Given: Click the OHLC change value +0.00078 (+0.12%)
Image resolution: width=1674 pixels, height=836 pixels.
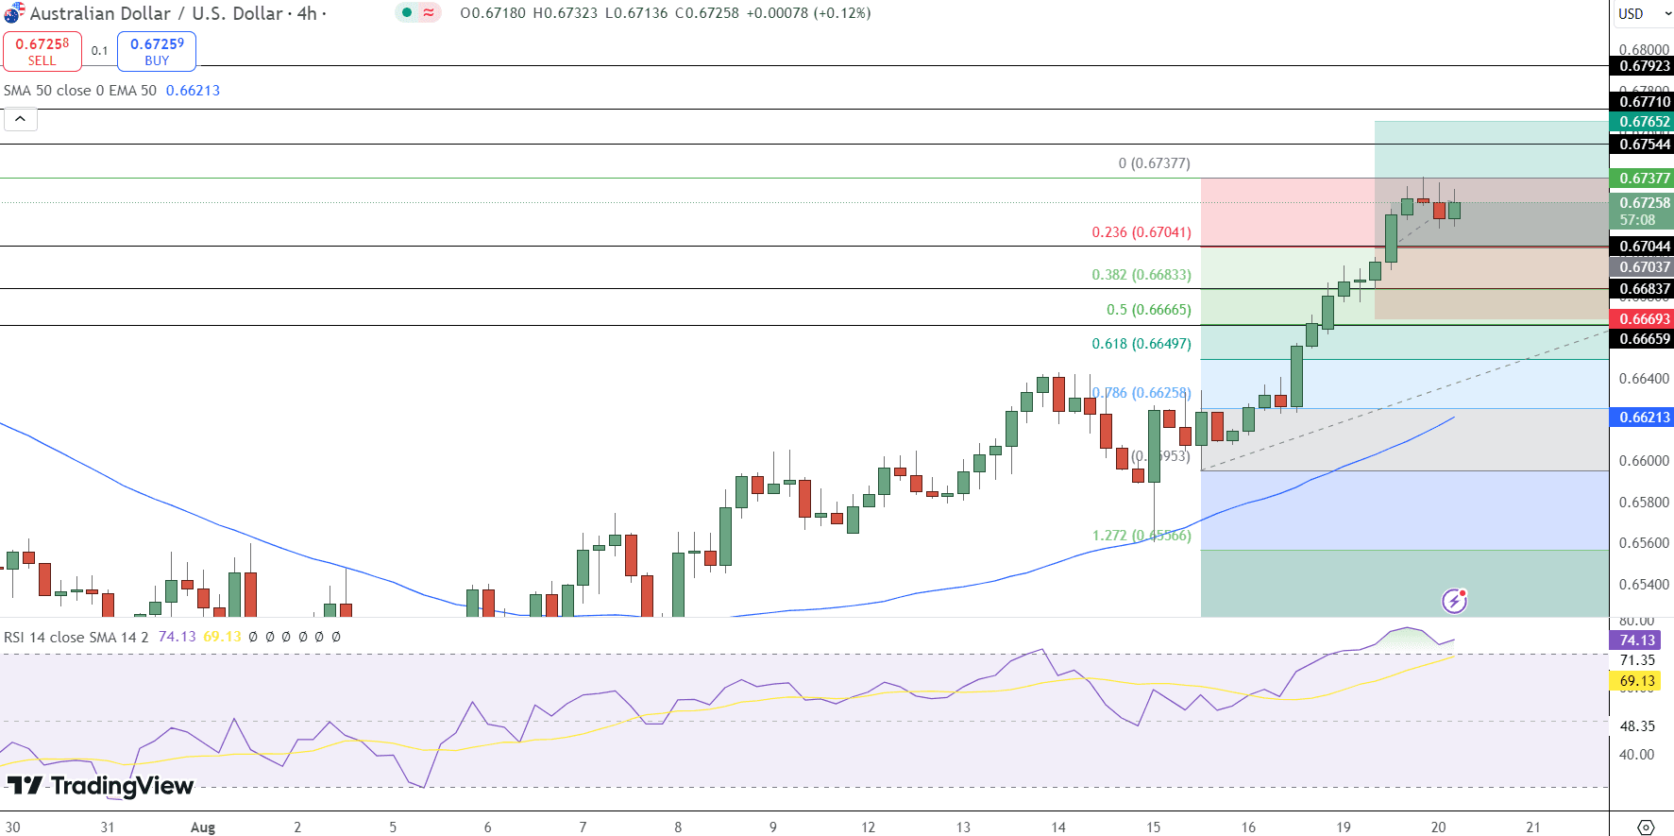Looking at the screenshot, I should pyautogui.click(x=809, y=13).
